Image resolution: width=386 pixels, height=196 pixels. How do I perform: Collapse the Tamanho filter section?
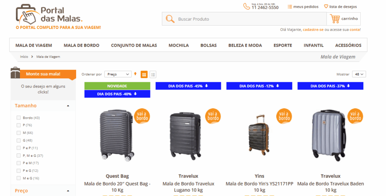point(68,106)
